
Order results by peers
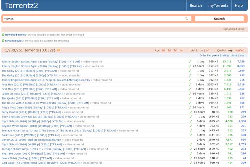coord(215,55)
